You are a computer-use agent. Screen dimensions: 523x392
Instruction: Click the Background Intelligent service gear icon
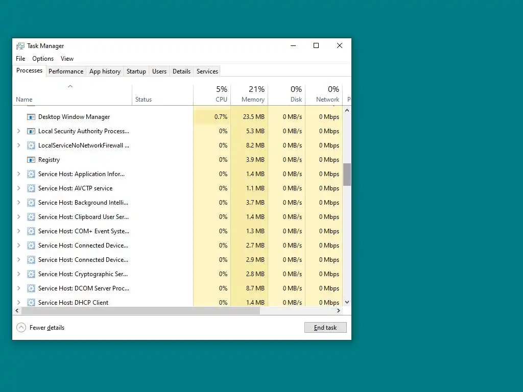[x=31, y=203]
